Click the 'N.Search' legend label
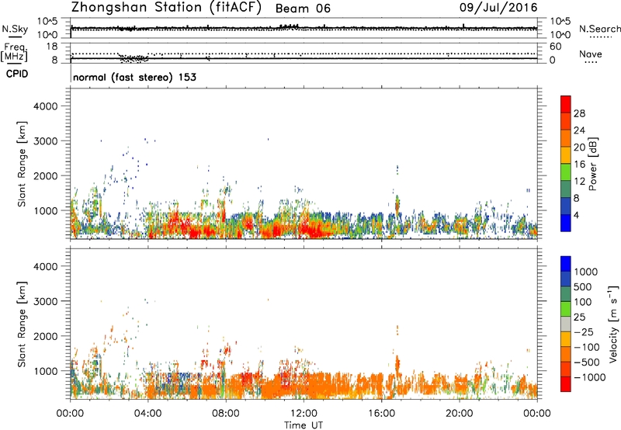The height and width of the screenshot is (430, 621). point(599,29)
